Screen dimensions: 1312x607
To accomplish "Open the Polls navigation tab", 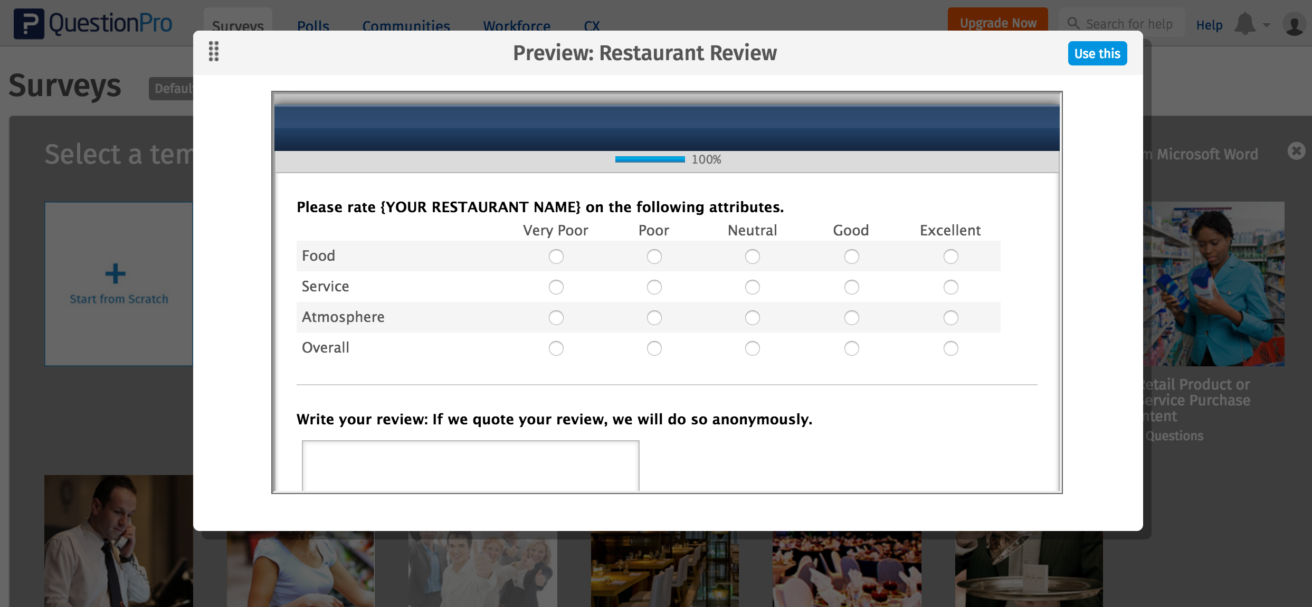I will click(312, 25).
